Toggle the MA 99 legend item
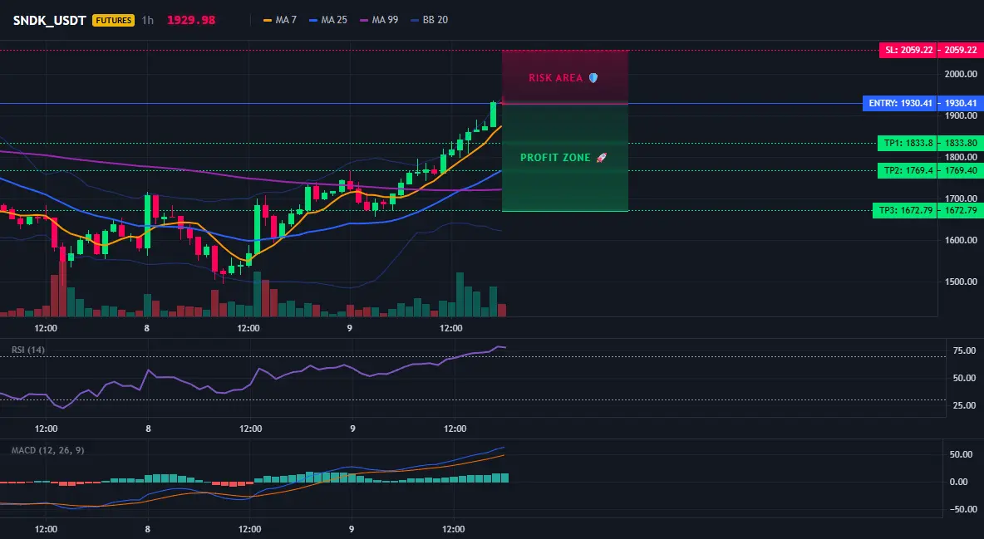The image size is (984, 539). pyautogui.click(x=379, y=20)
